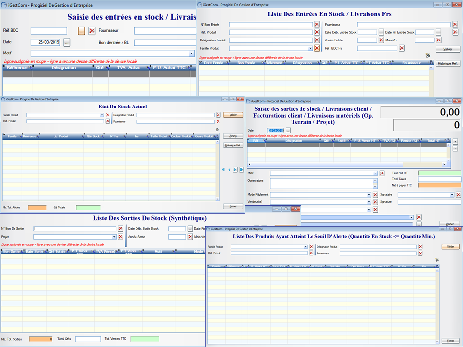The height and width of the screenshot is (347, 463).
Task: Open Date Fin Entrée Stock date picker
Action: (438, 32)
